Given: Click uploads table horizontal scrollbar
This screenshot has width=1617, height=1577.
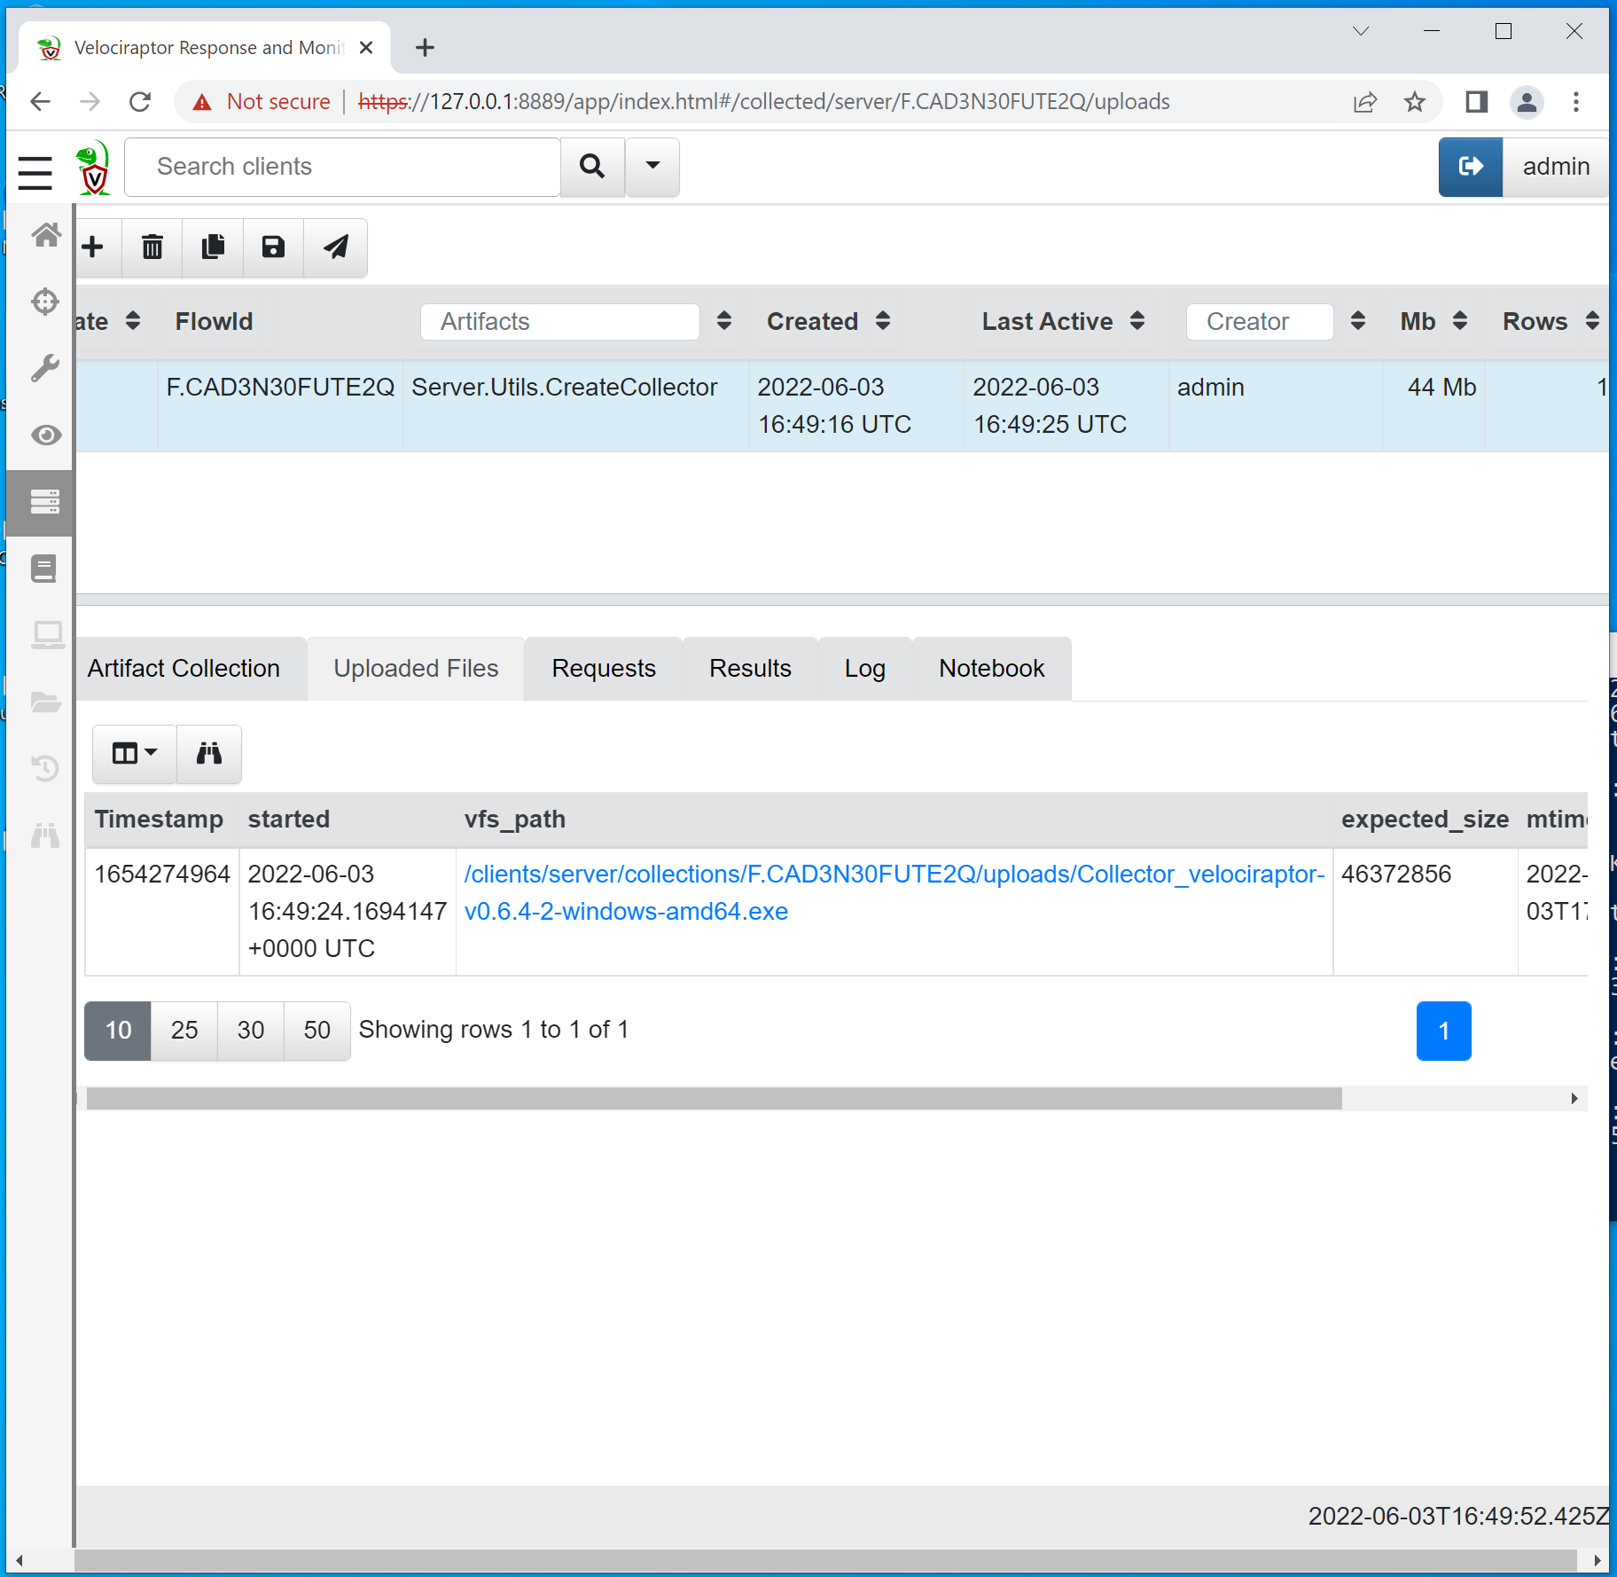Looking at the screenshot, I should 715,1099.
